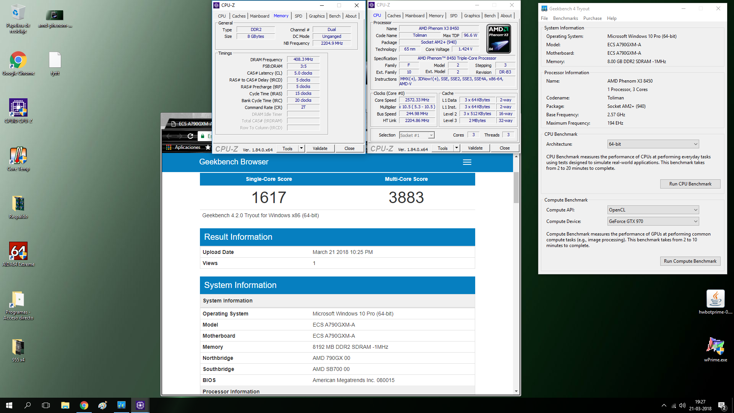This screenshot has width=734, height=413.
Task: Open Tools dropdown arrow in CPU tab CPU-Z window
Action: pos(456,148)
